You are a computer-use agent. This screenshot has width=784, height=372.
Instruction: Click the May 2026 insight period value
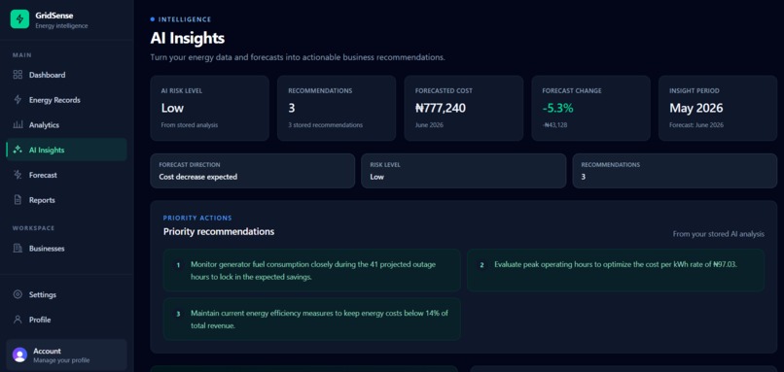point(696,108)
